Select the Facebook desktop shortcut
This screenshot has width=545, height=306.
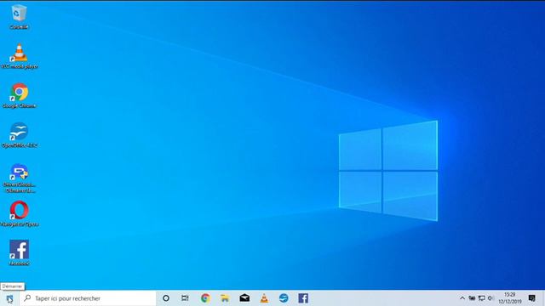(19, 253)
